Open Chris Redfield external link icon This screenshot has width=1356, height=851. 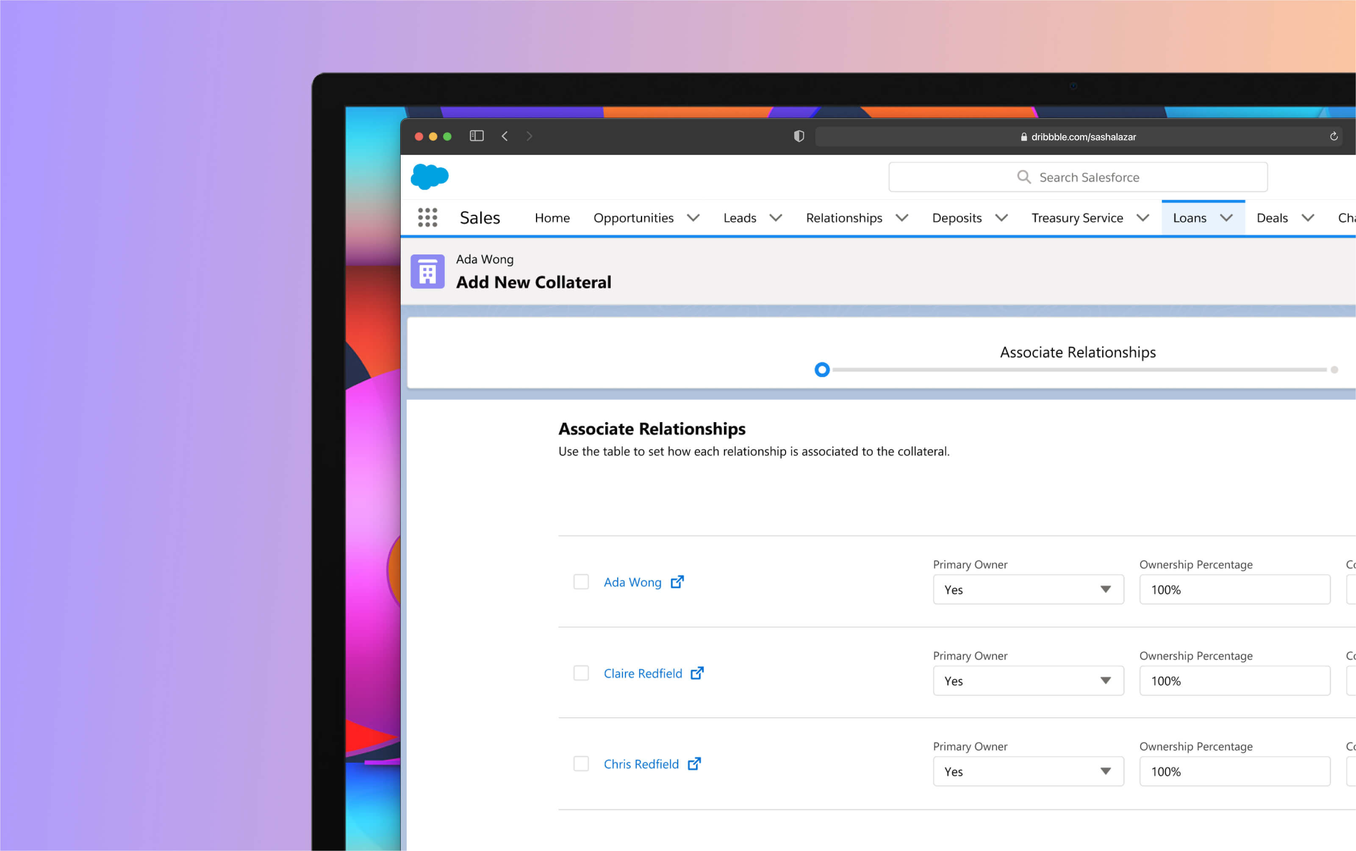[x=694, y=763]
